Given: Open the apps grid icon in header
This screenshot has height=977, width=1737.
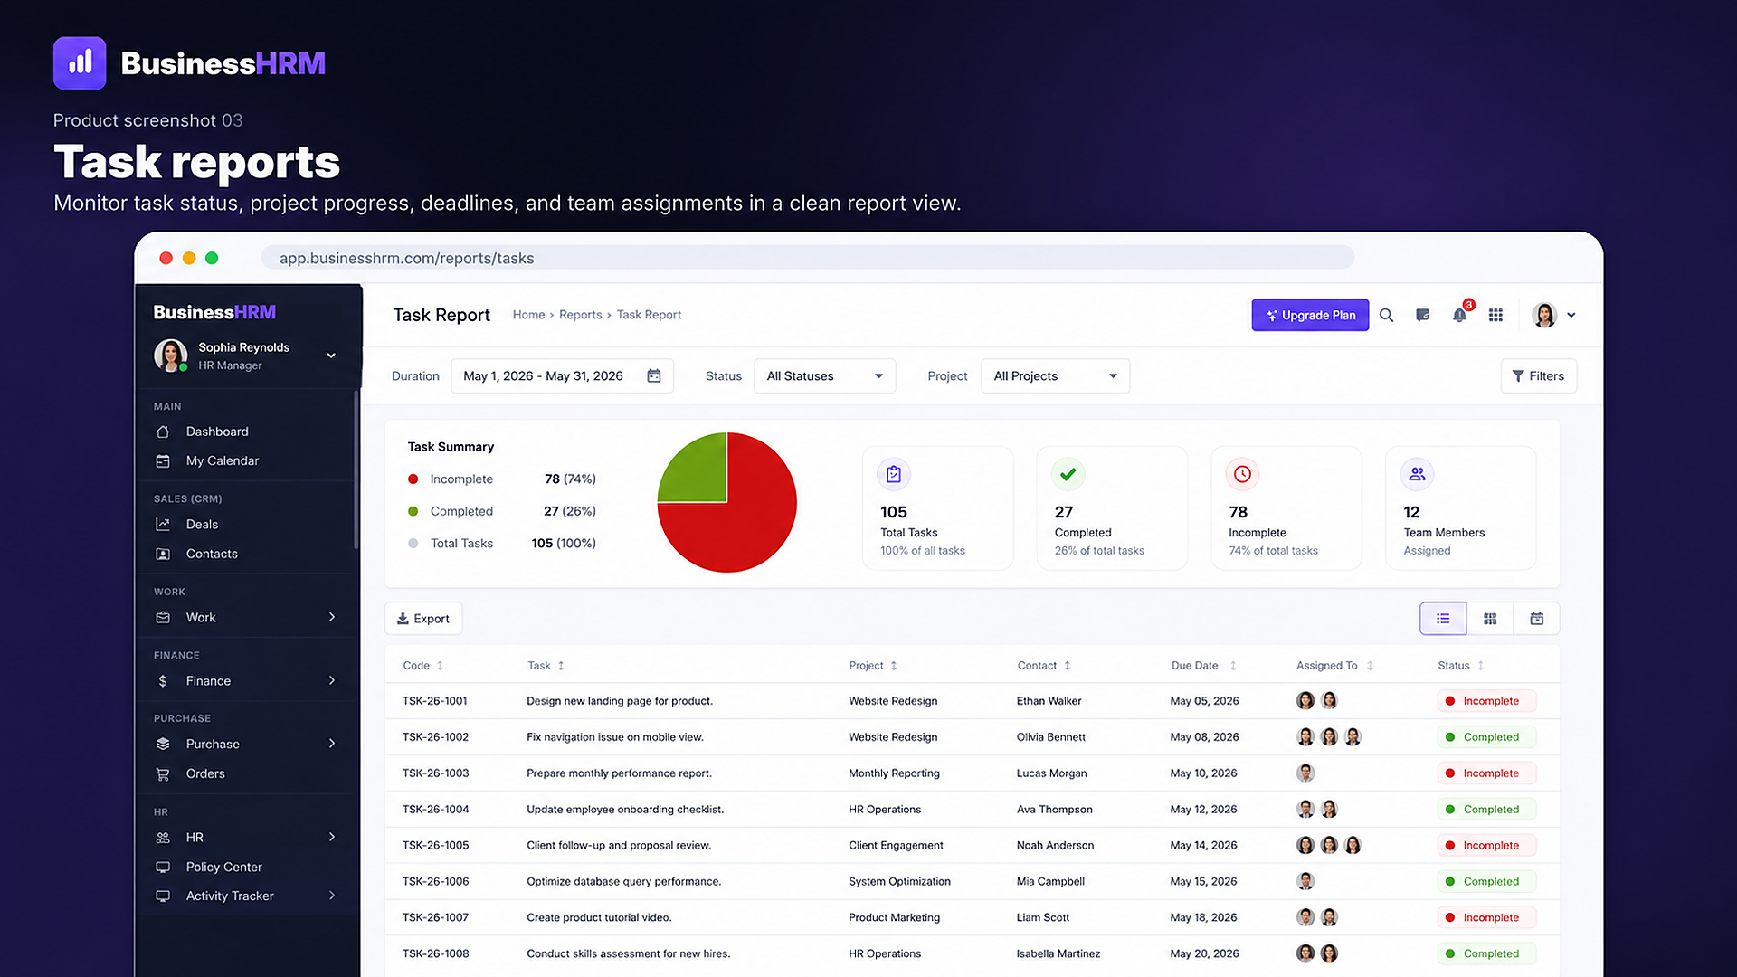Looking at the screenshot, I should [x=1495, y=315].
